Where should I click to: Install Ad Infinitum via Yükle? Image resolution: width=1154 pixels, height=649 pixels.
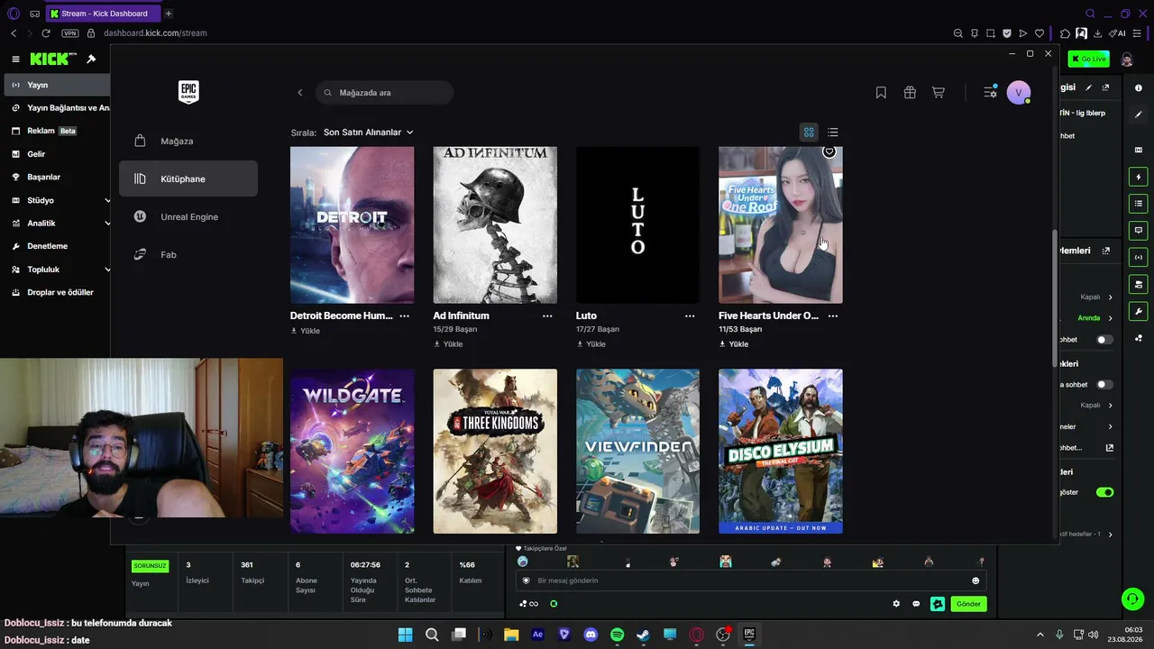pyautogui.click(x=448, y=344)
